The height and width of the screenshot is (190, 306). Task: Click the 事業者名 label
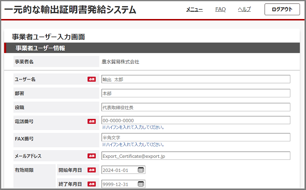point(24,62)
